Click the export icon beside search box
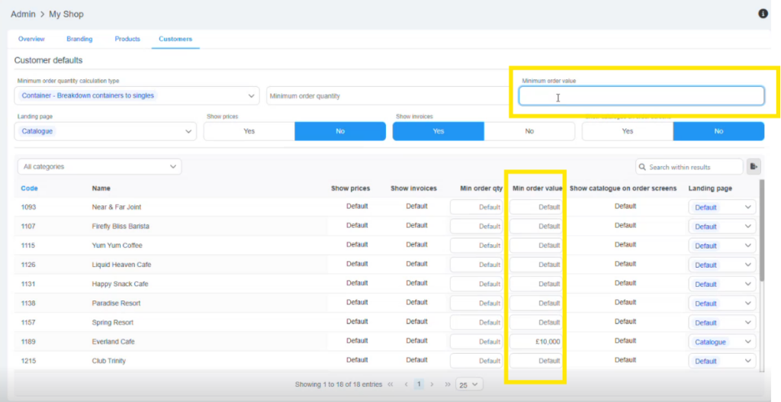 click(754, 167)
